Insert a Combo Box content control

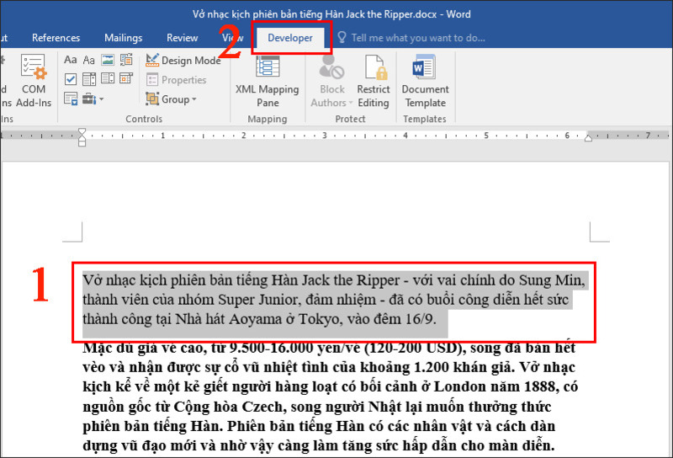(x=88, y=79)
